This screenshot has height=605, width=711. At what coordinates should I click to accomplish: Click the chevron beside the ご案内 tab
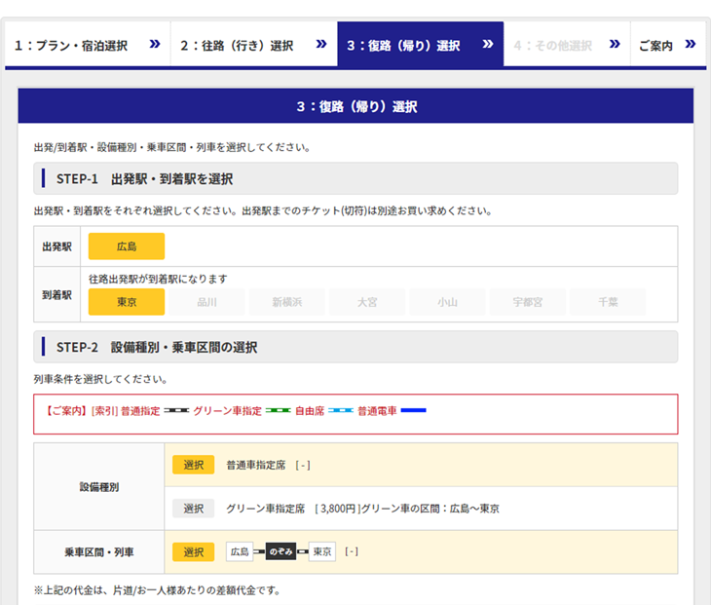[x=691, y=45]
